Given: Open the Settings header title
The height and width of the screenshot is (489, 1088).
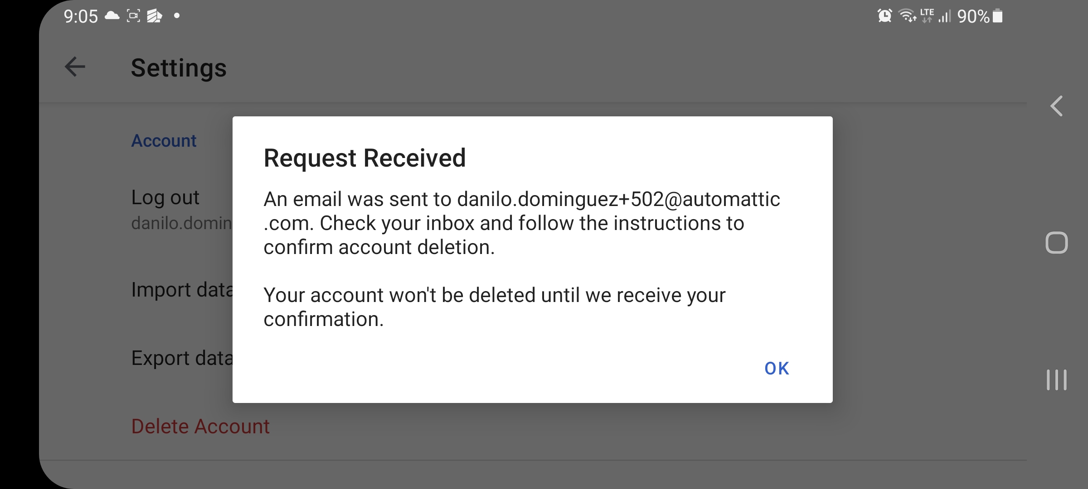Looking at the screenshot, I should (x=179, y=68).
